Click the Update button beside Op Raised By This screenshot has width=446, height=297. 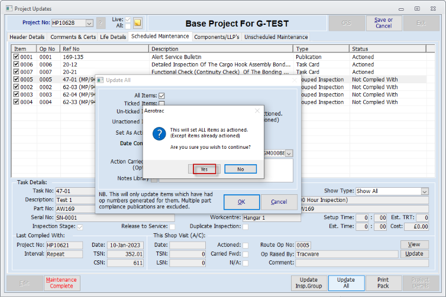pyautogui.click(x=414, y=254)
